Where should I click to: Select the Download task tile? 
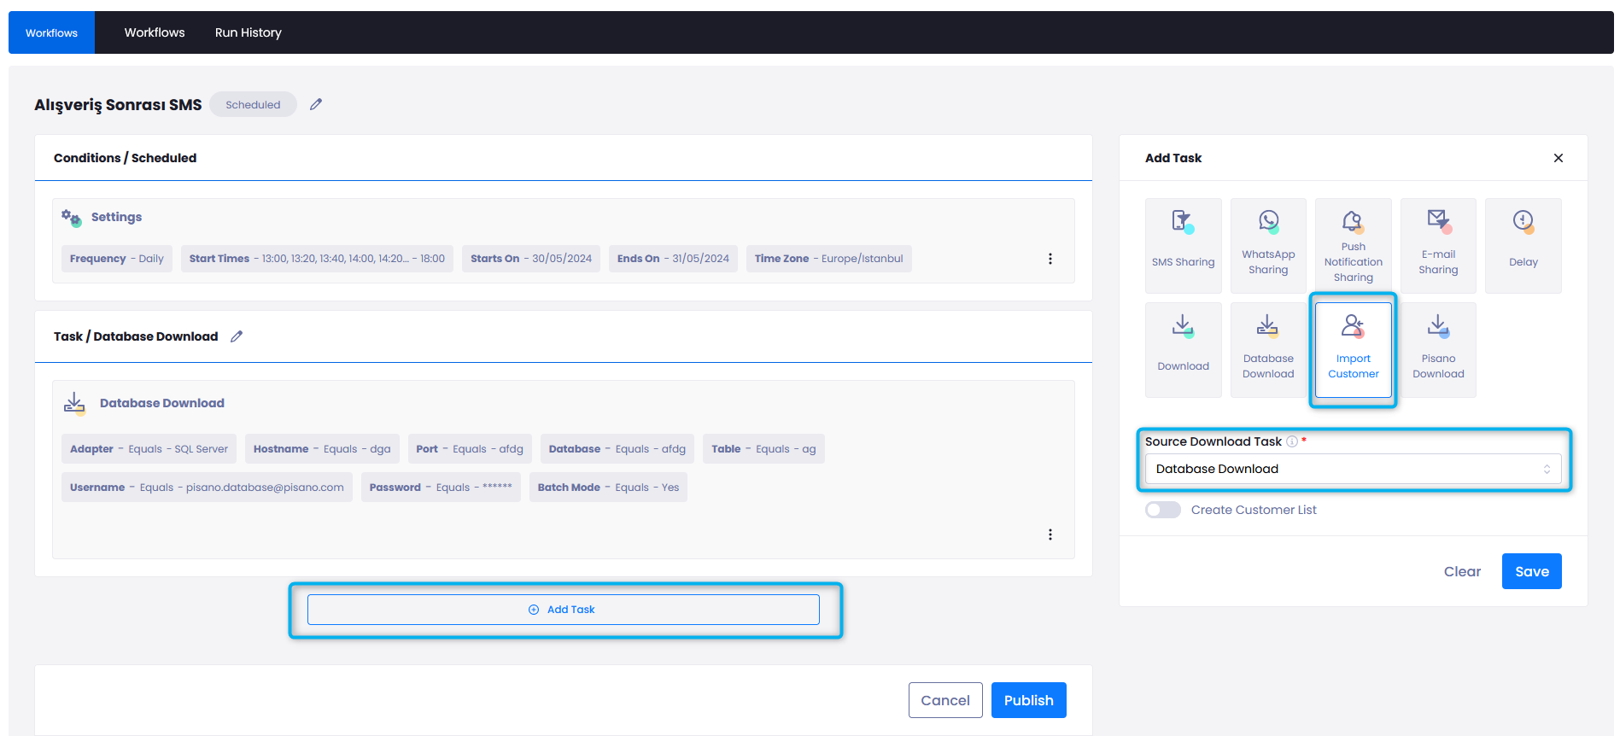1183,349
